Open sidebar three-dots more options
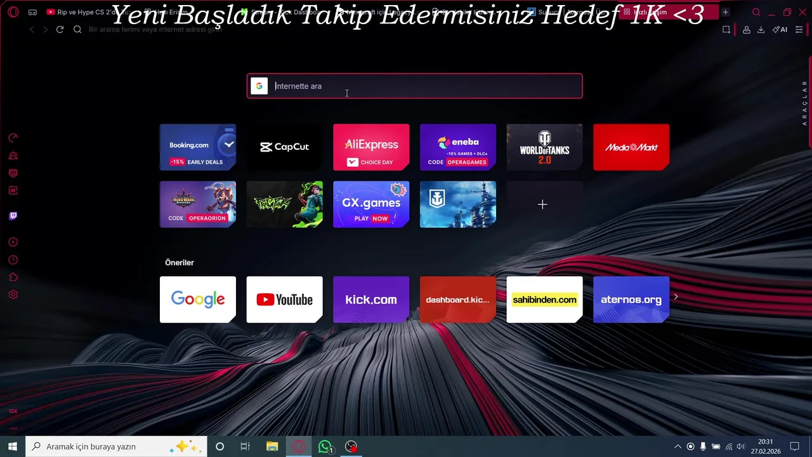 click(x=13, y=428)
